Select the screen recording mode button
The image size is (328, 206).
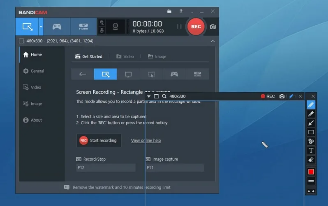(x=27, y=26)
